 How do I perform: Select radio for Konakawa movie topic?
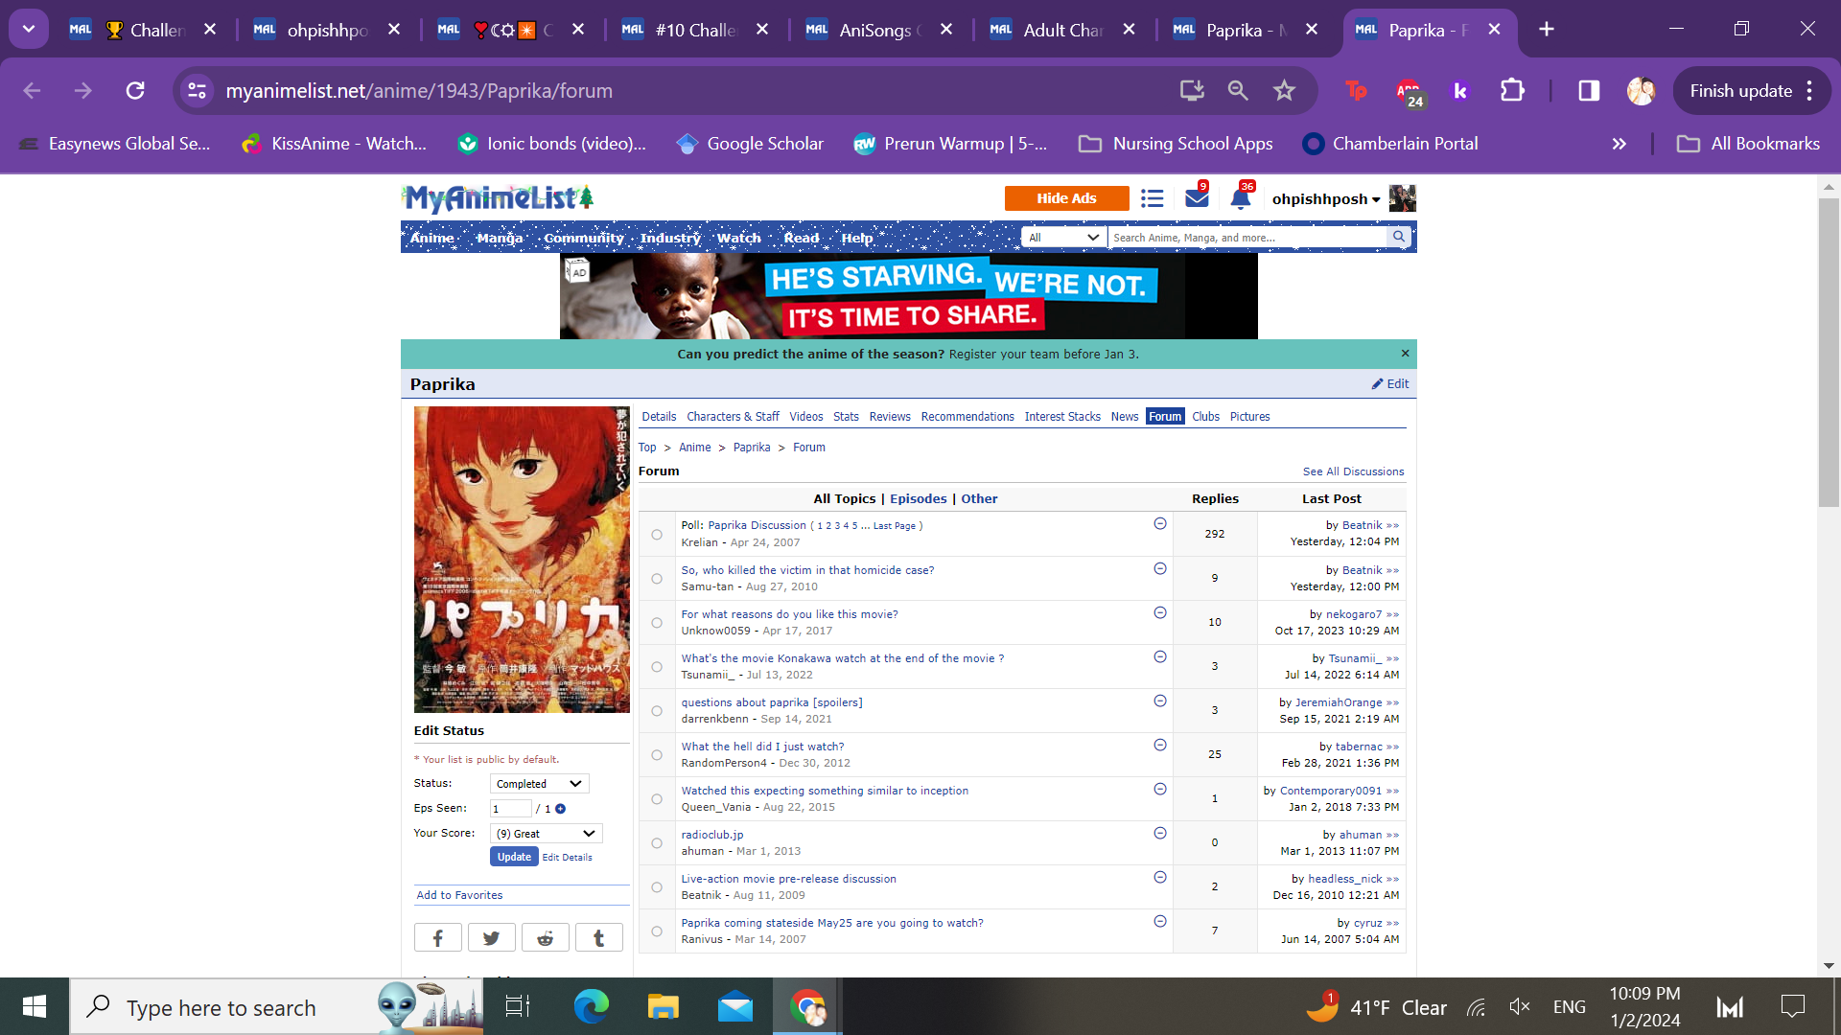pos(657,667)
